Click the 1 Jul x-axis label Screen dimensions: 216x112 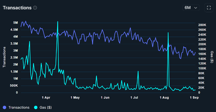pos(134,98)
